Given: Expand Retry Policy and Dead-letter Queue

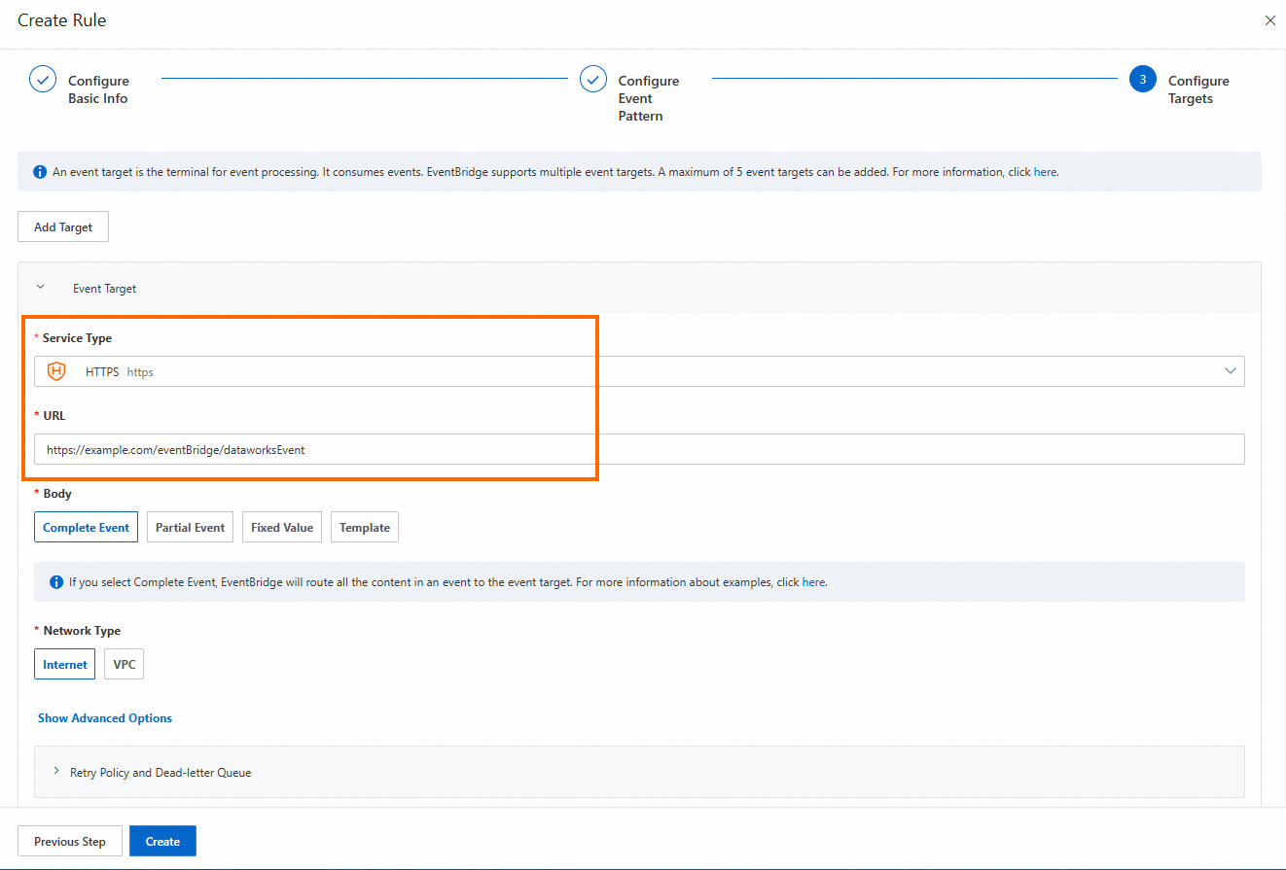Looking at the screenshot, I should tap(639, 772).
